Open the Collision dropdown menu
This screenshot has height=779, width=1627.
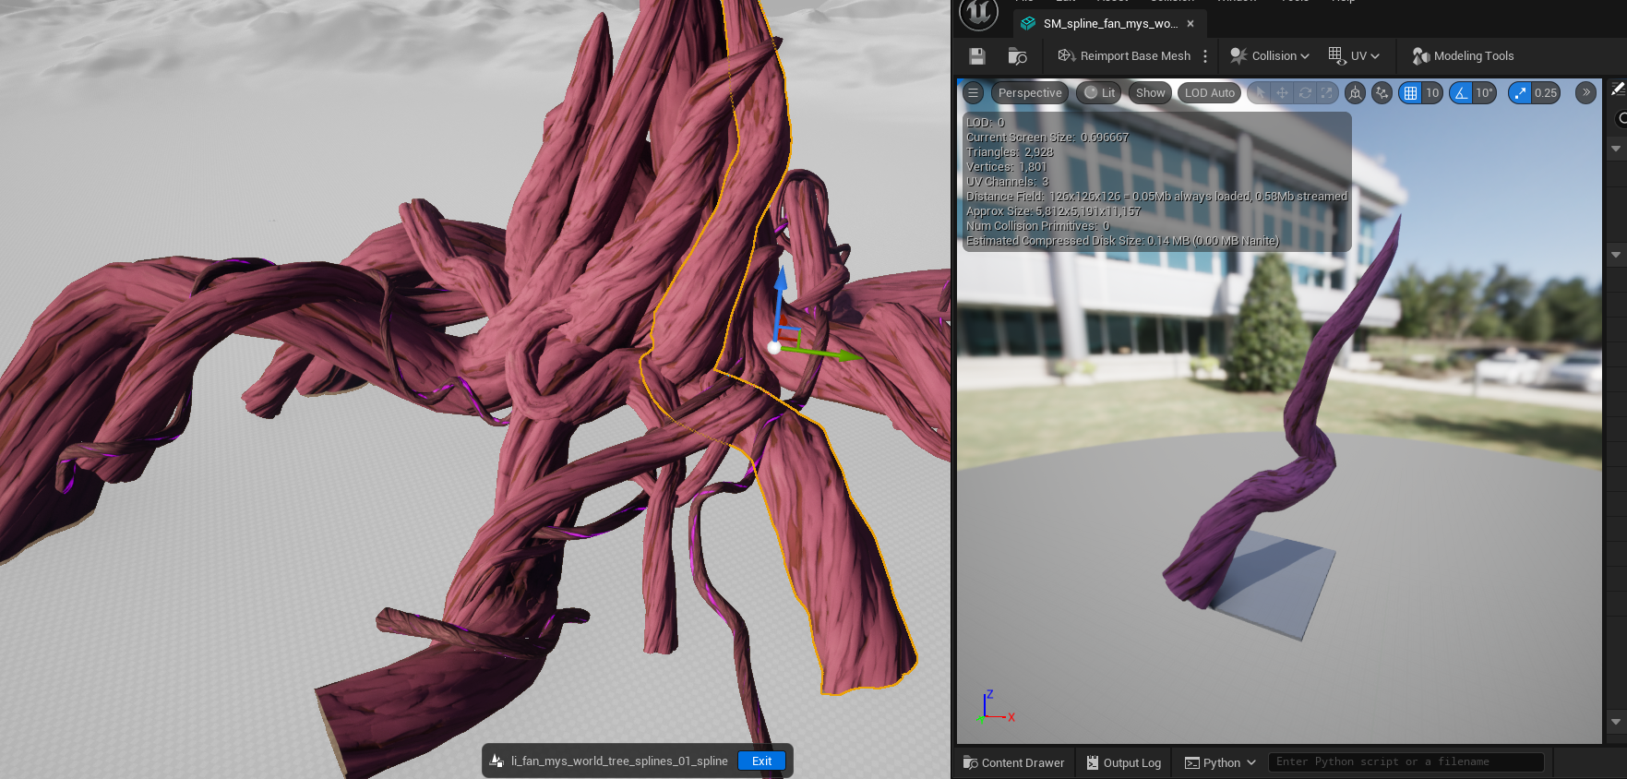click(1270, 56)
